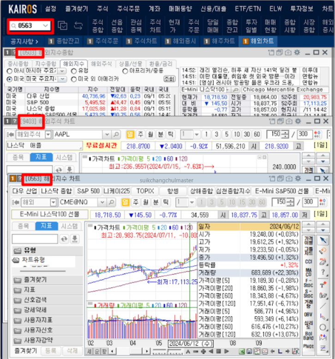Click the undo last drawing tool icon
This screenshot has height=359, width=335.
(x=323, y=251)
